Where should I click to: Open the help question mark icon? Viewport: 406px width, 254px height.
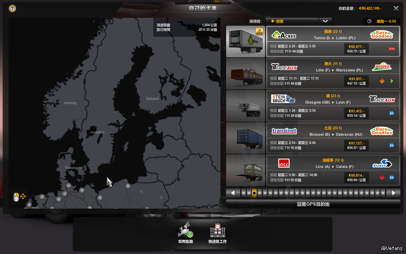[x=12, y=8]
